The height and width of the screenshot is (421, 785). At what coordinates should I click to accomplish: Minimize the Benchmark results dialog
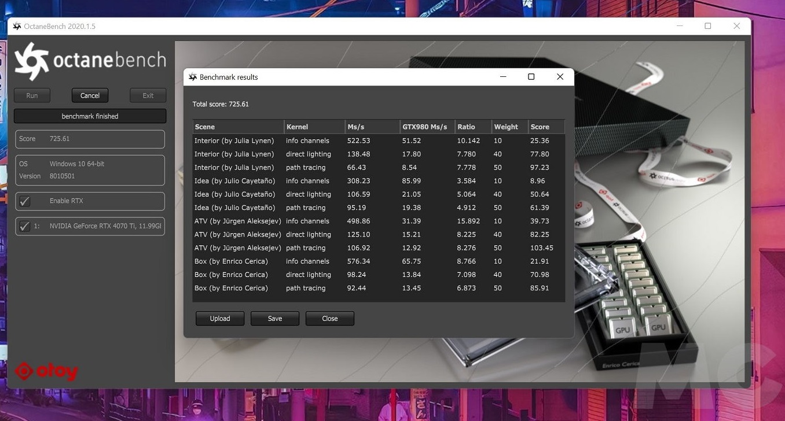coord(502,77)
